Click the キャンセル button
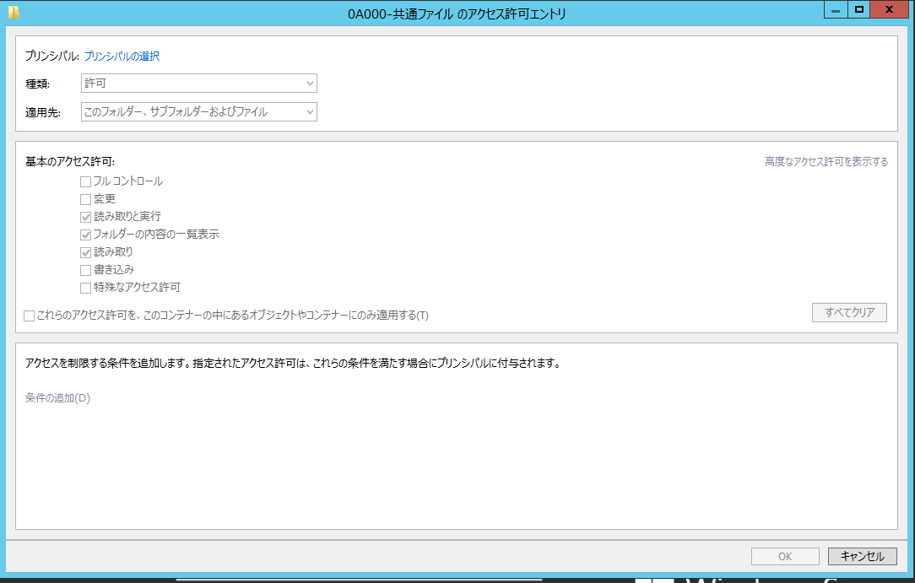This screenshot has width=915, height=583. 862,557
